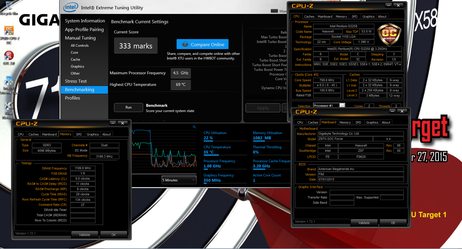The height and width of the screenshot is (249, 462).
Task: Click the Gigabyte OC motherboard logo badge
Action: [x=389, y=35]
